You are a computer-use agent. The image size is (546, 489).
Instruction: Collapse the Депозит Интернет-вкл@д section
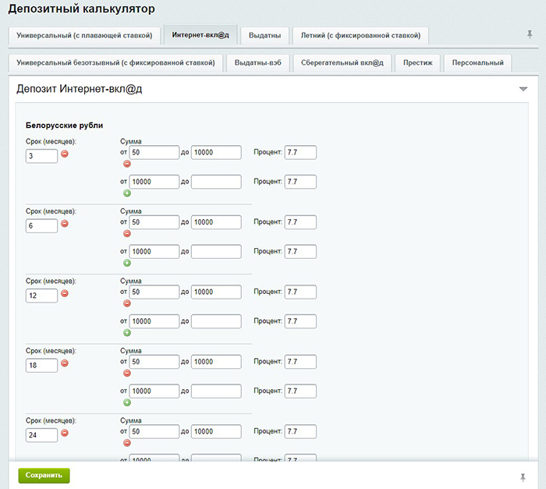(x=523, y=90)
